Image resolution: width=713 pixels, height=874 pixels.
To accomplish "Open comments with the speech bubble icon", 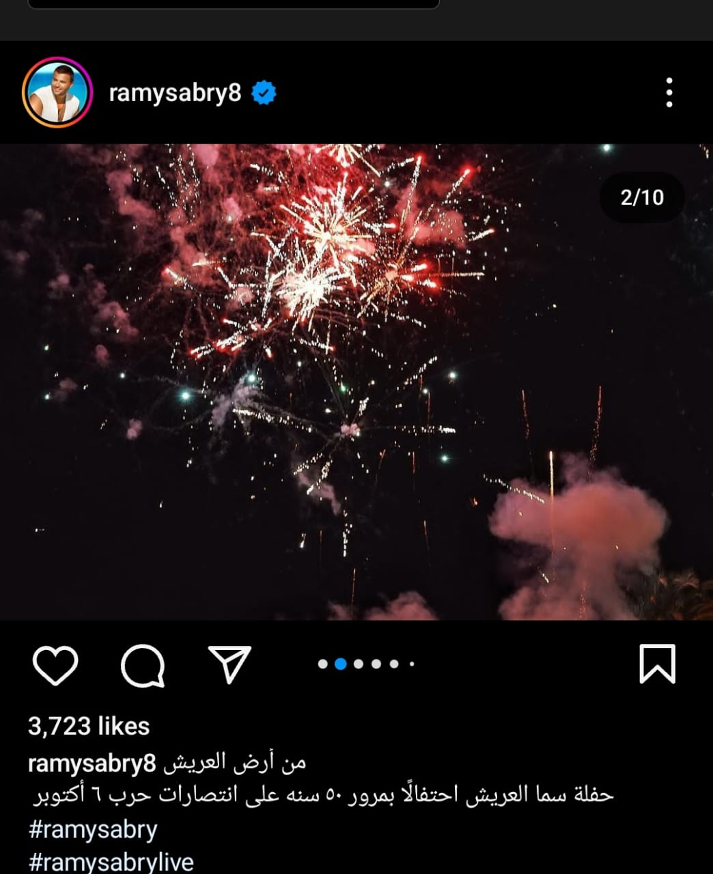I will coord(143,664).
